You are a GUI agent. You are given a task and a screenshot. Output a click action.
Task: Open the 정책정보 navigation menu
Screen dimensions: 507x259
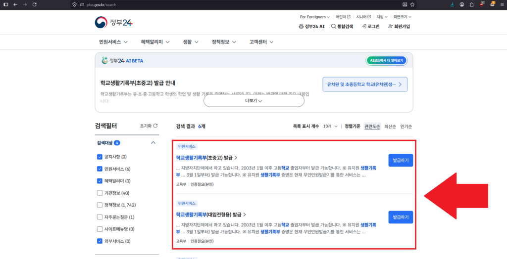click(x=224, y=42)
